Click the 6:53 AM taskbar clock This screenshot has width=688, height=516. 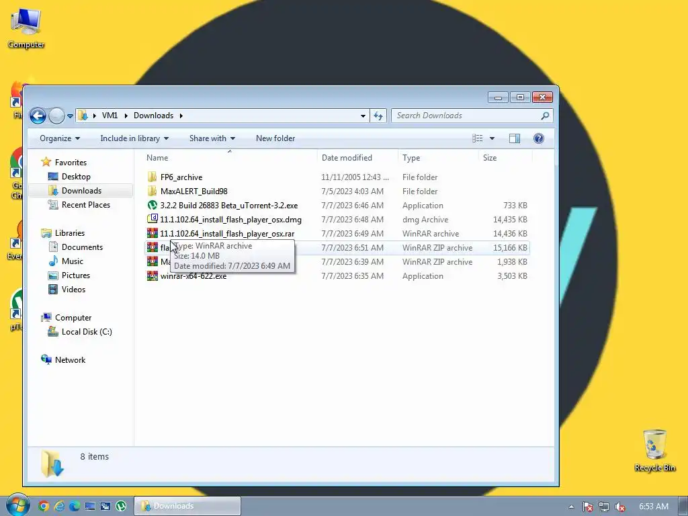coord(653,507)
